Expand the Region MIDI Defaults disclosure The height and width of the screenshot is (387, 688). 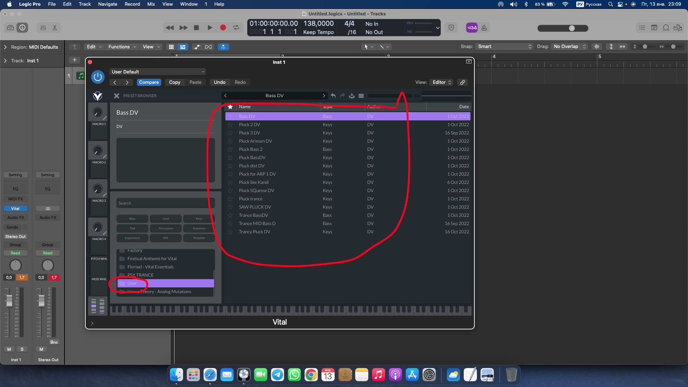pyautogui.click(x=5, y=47)
